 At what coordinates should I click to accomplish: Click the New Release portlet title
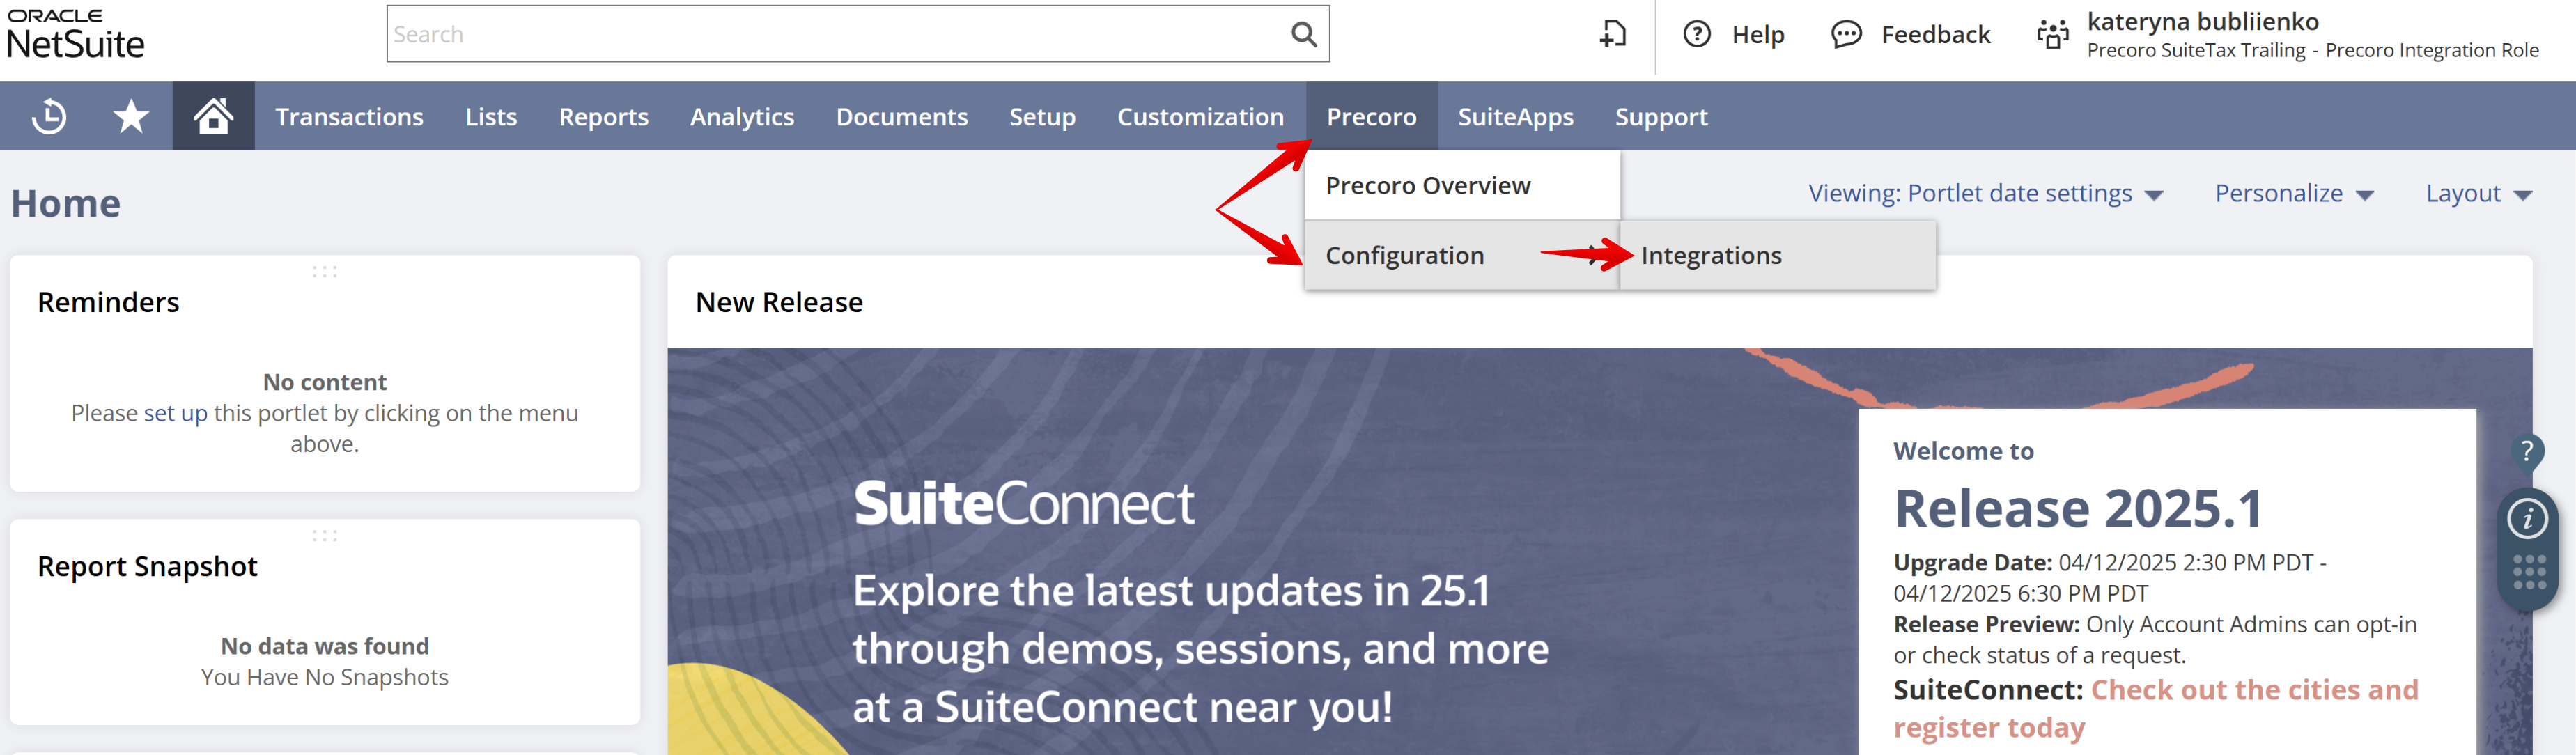coord(779,302)
